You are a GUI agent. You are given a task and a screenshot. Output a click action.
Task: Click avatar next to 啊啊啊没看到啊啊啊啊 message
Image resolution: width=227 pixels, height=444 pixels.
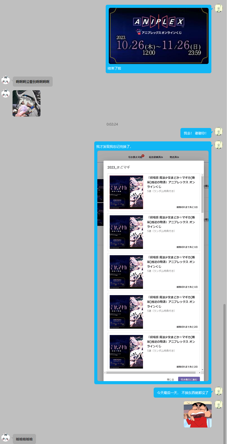tap(6, 80)
